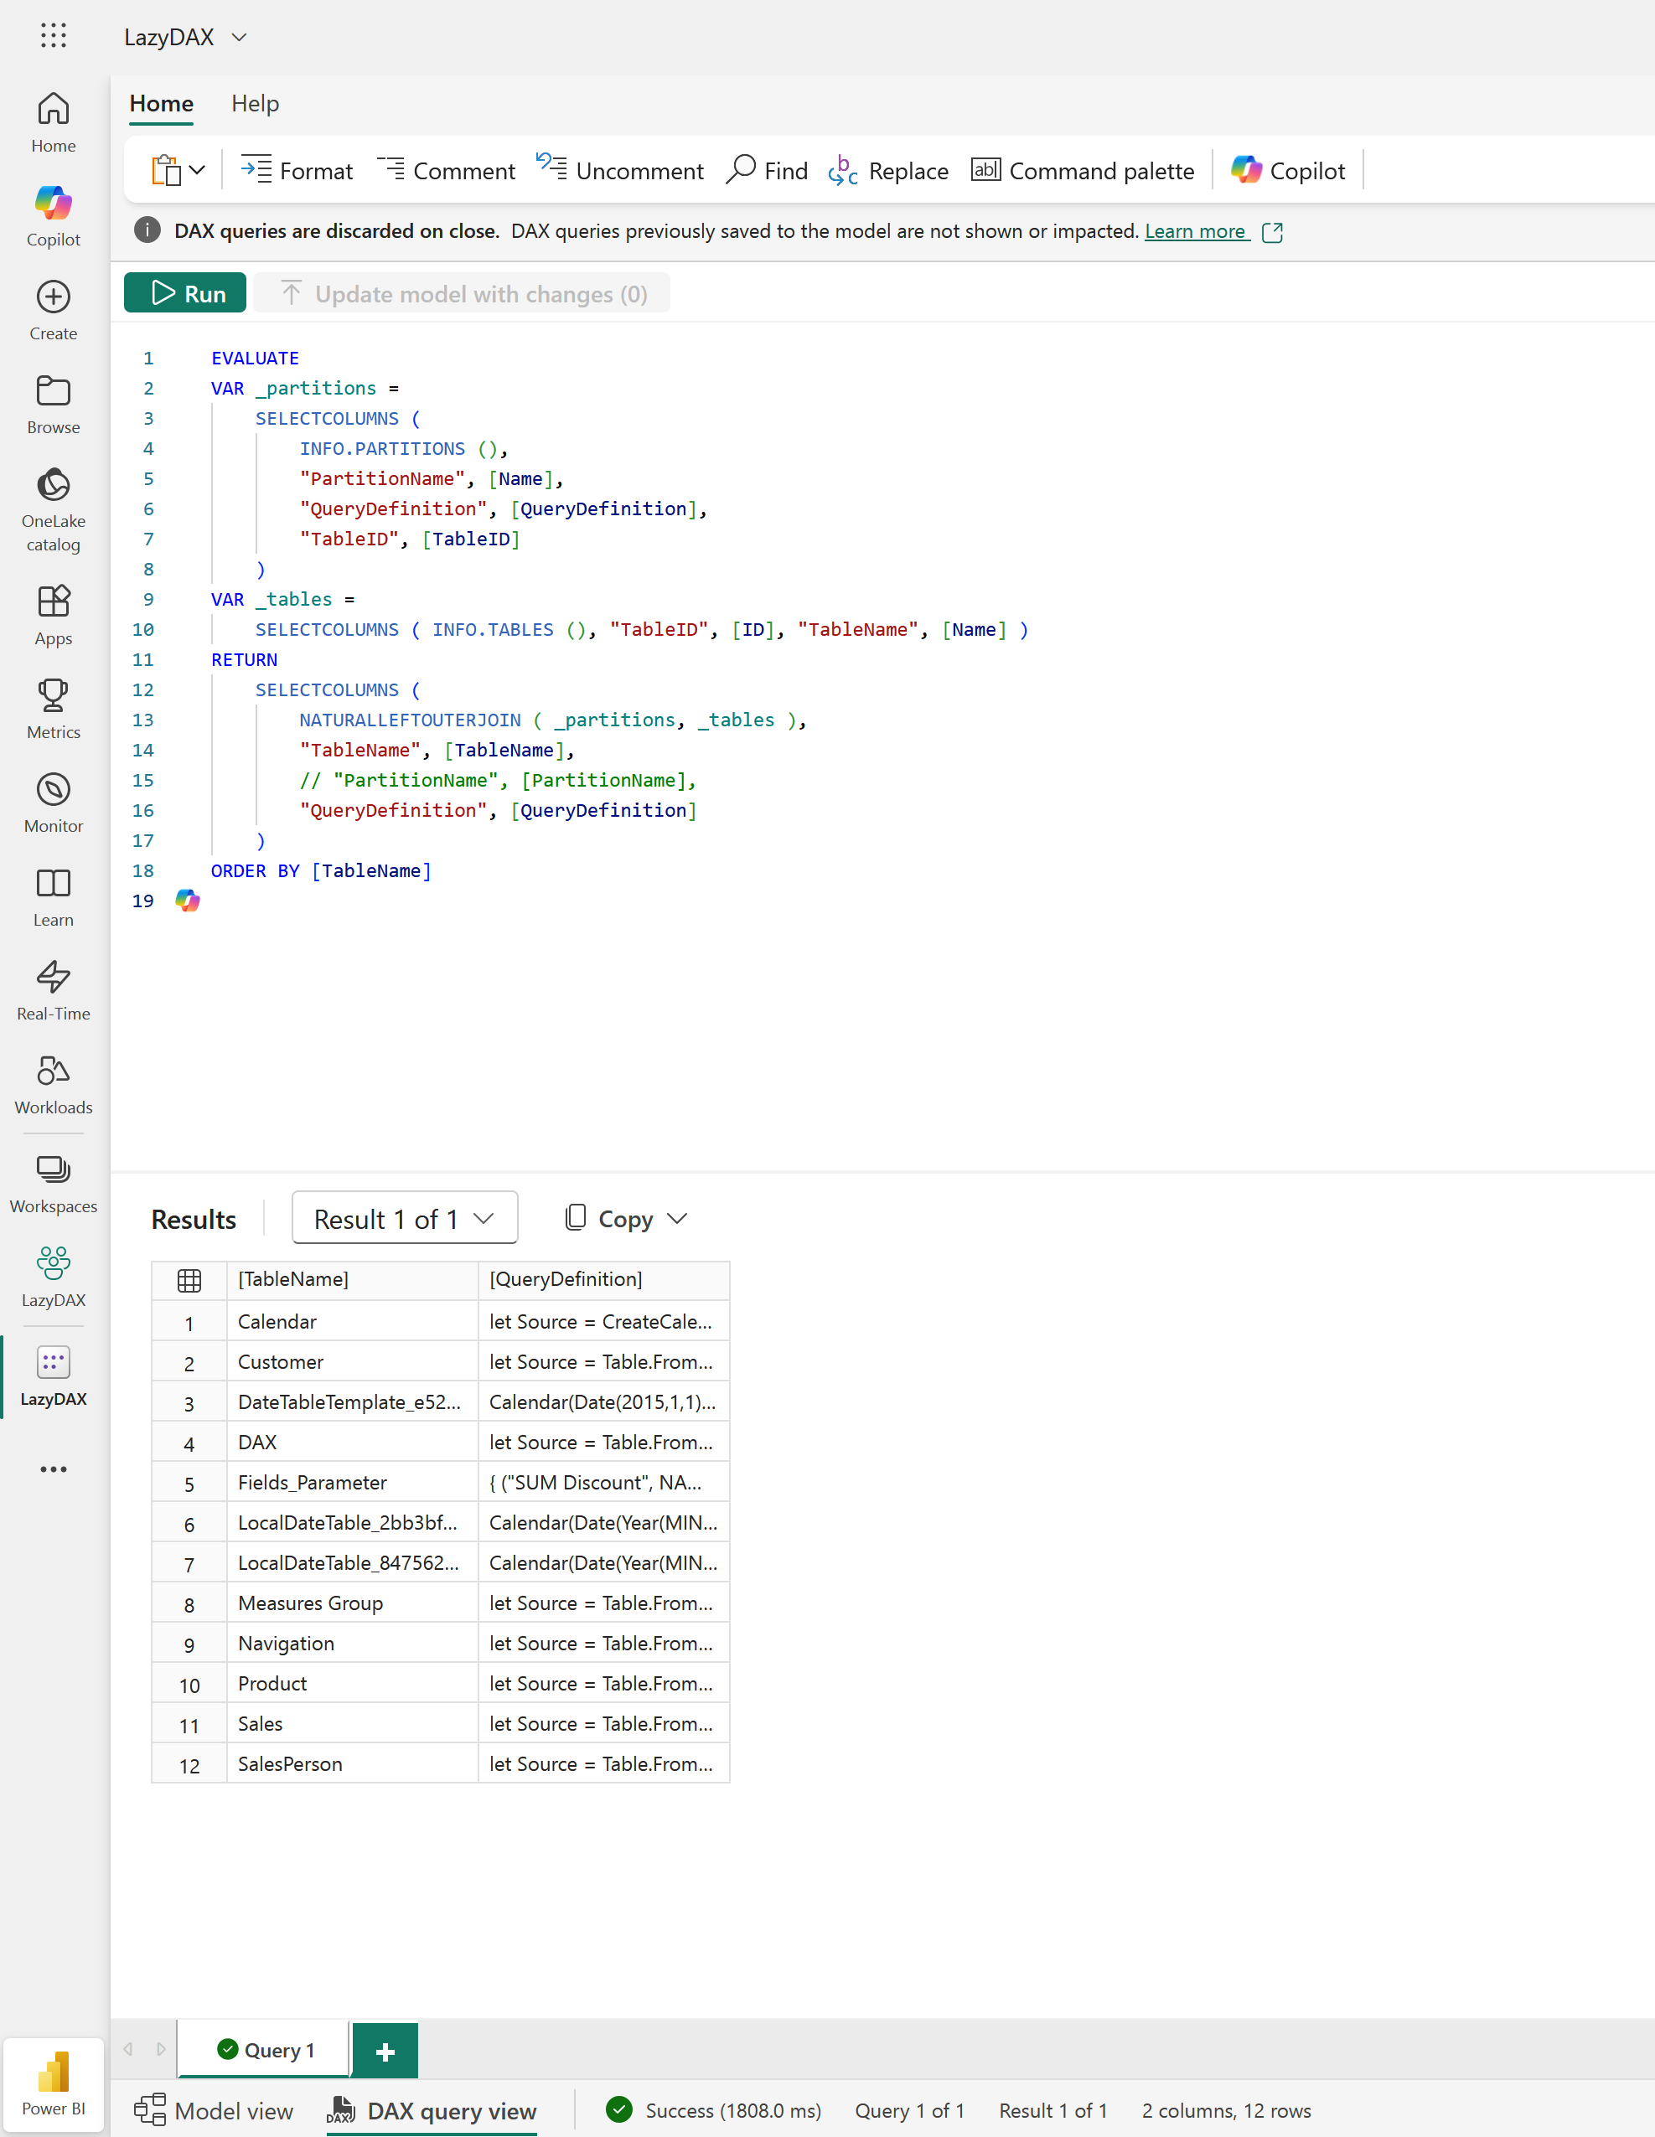The height and width of the screenshot is (2137, 1655).
Task: Select the results table grid icon
Action: coord(189,1280)
